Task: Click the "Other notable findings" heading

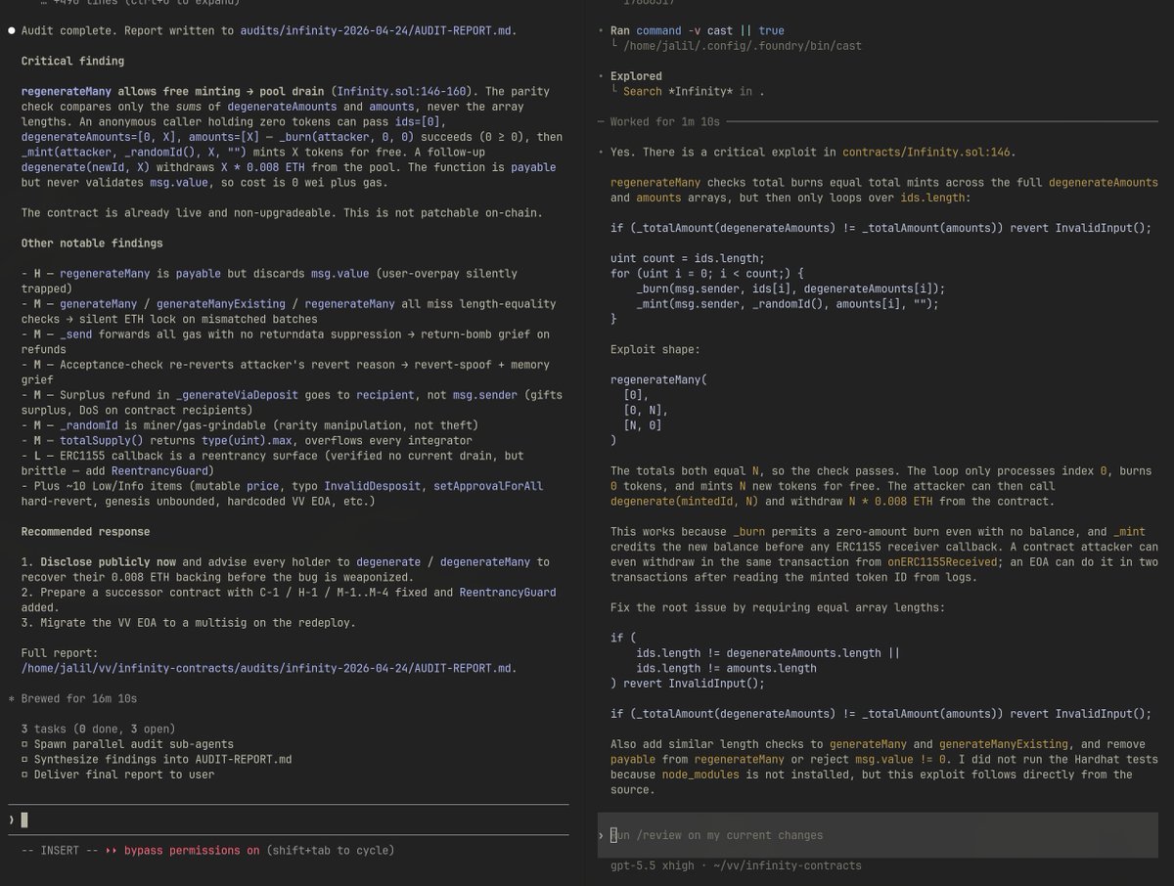Action: point(92,243)
